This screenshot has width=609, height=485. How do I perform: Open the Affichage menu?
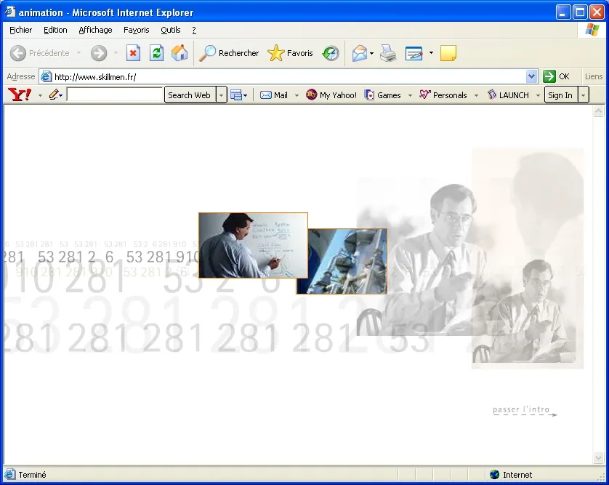pyautogui.click(x=95, y=30)
